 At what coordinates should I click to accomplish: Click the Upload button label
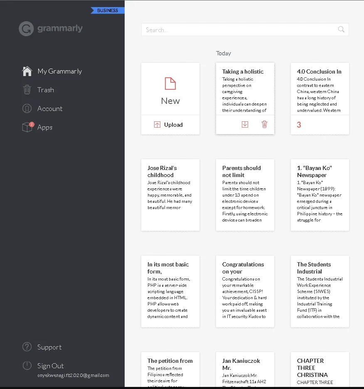pyautogui.click(x=173, y=125)
